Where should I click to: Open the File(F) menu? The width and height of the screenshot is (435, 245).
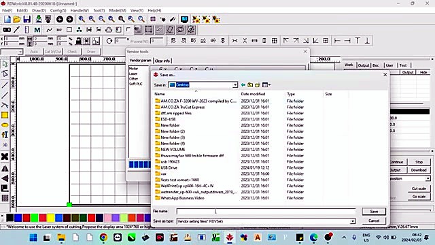click(7, 10)
